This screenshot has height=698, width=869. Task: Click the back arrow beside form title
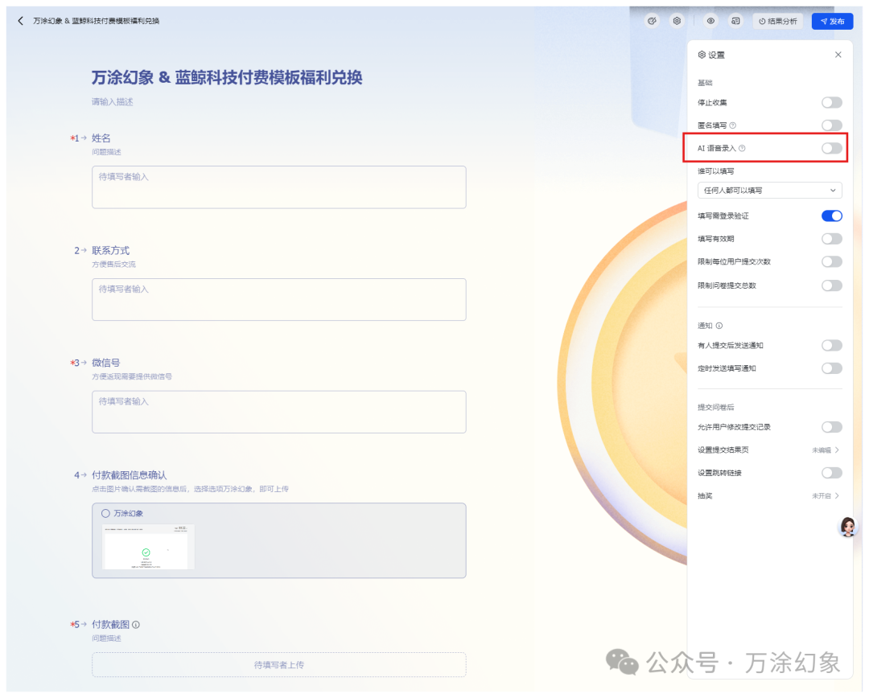pyautogui.click(x=19, y=22)
